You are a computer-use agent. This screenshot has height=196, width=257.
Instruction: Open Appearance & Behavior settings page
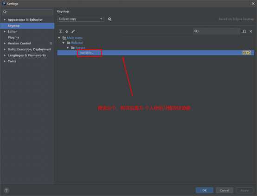pos(25,19)
